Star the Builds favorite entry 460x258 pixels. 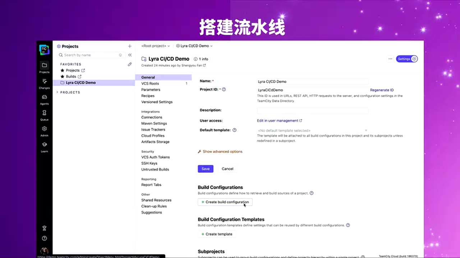point(63,76)
